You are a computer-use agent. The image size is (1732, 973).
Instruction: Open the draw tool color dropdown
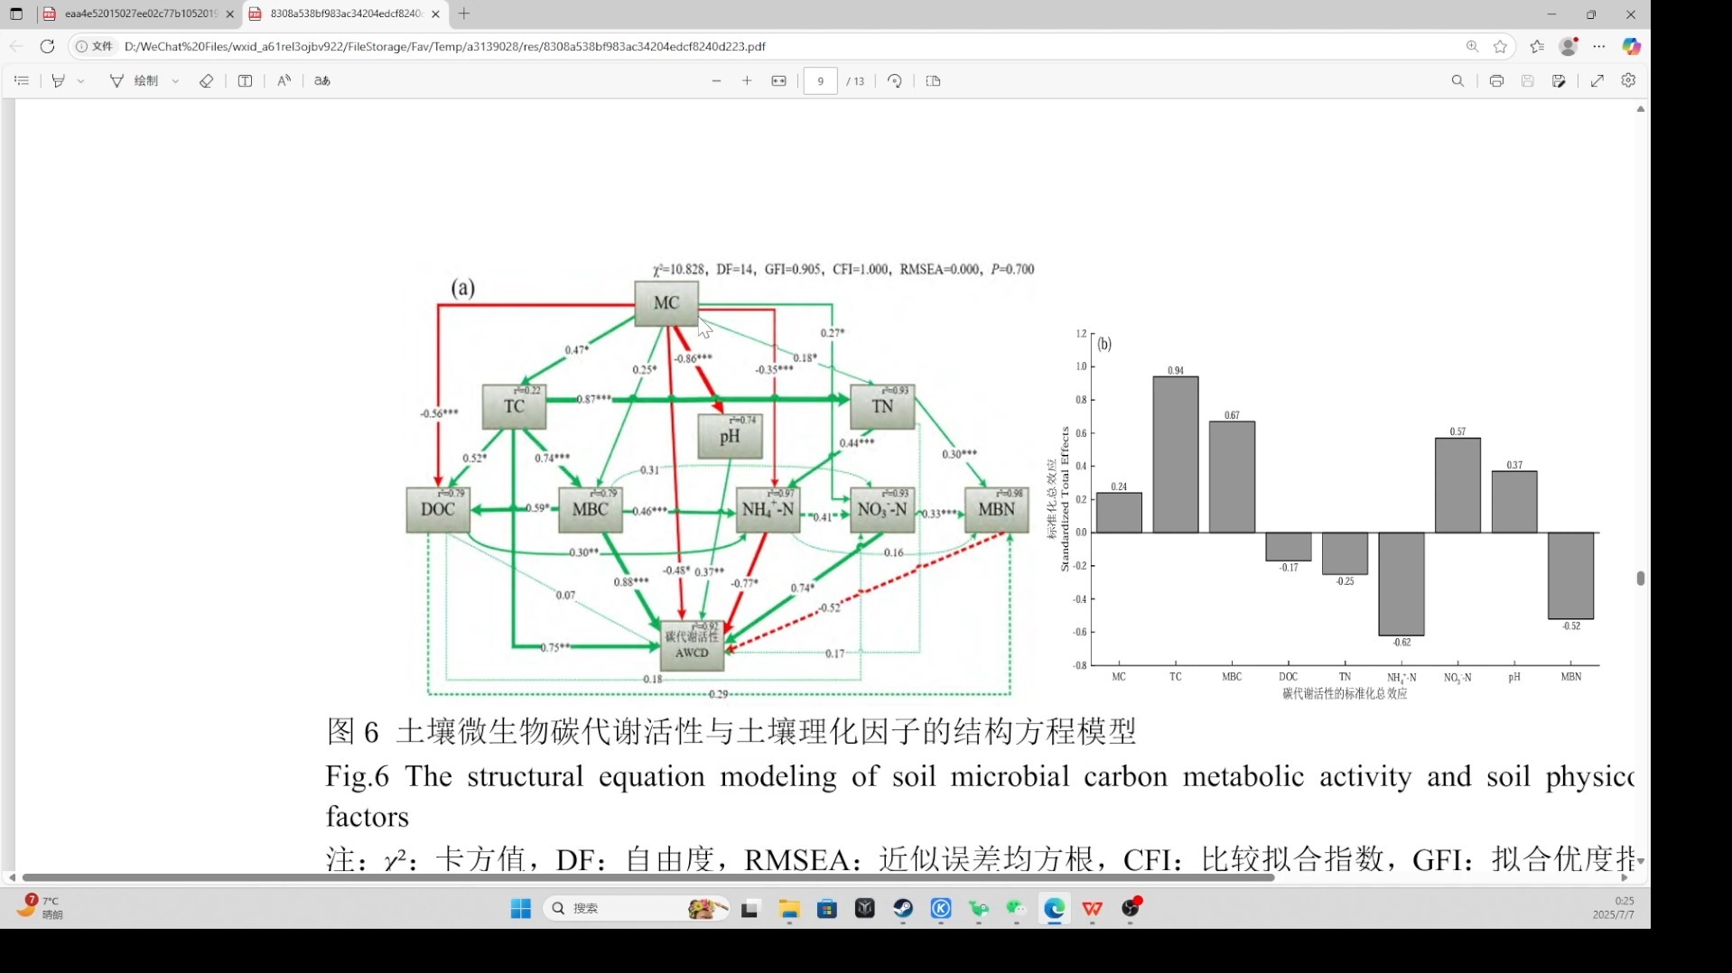(x=175, y=80)
